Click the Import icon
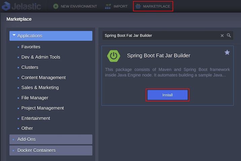 [x=108, y=6]
